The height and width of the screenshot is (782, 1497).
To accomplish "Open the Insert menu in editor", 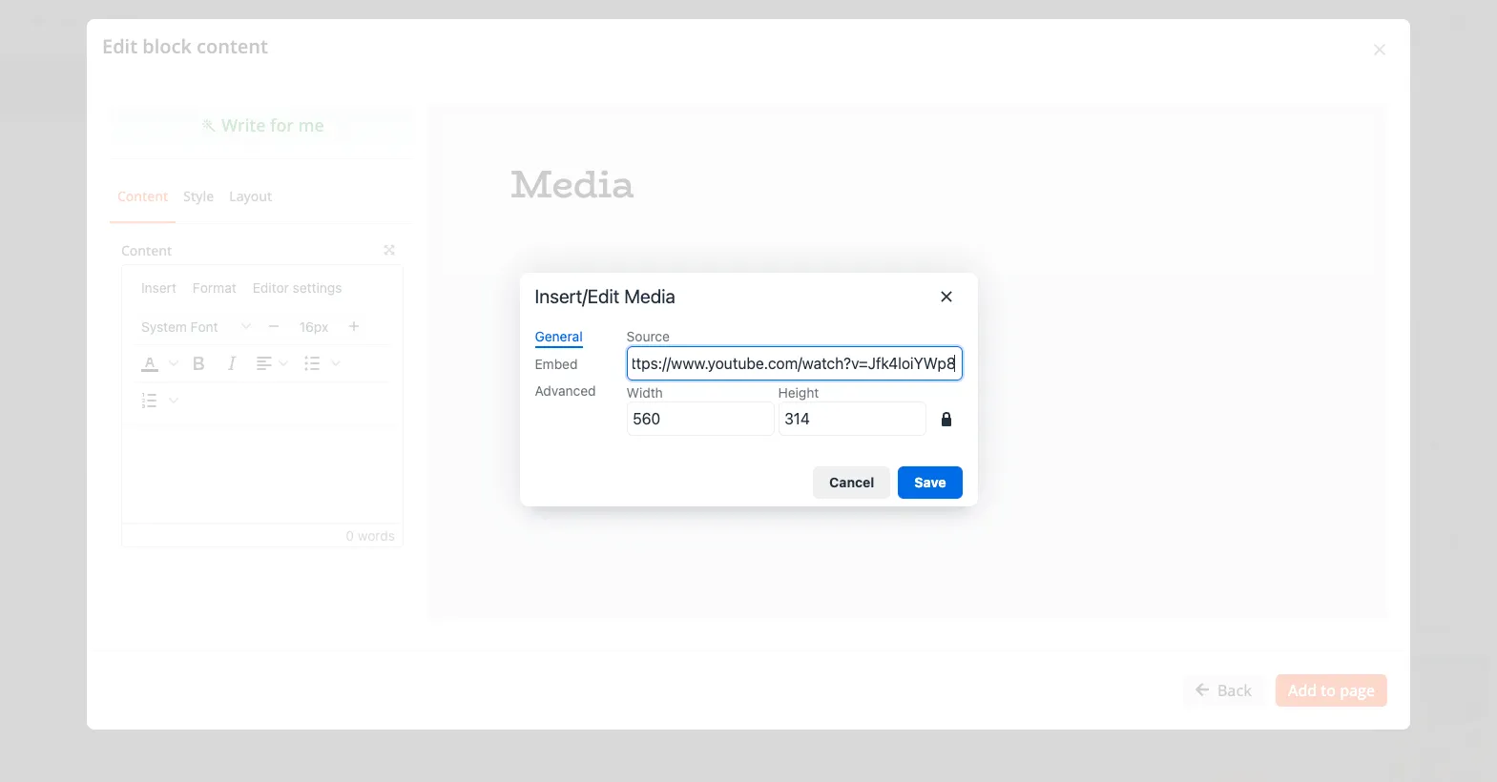I will 158,288.
